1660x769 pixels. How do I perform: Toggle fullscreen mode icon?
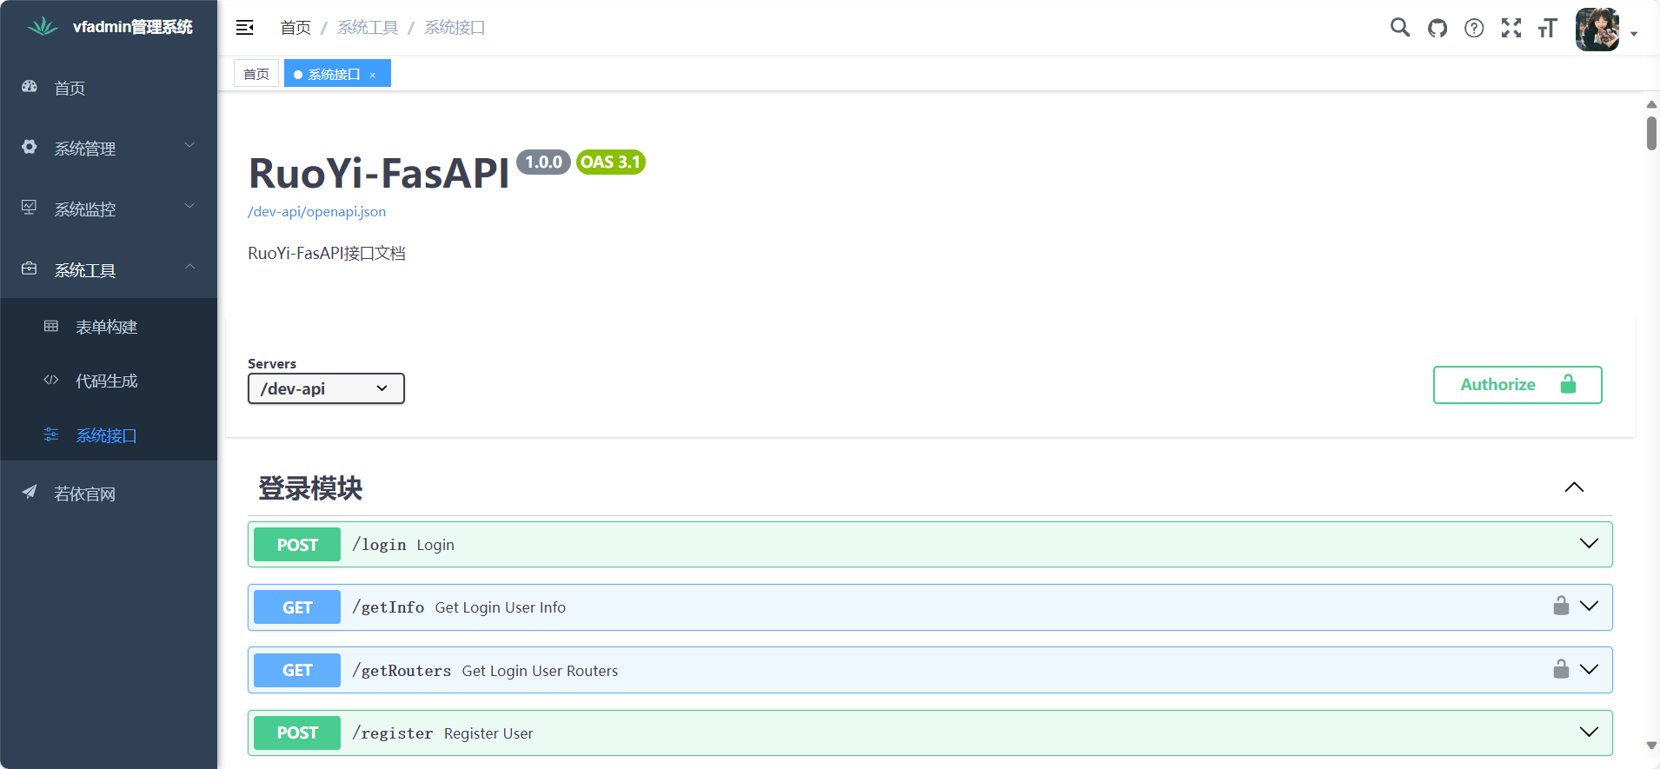click(x=1511, y=28)
